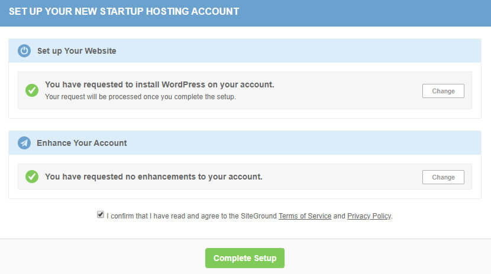Click the green checkmark next to WordPress install message

(x=32, y=90)
